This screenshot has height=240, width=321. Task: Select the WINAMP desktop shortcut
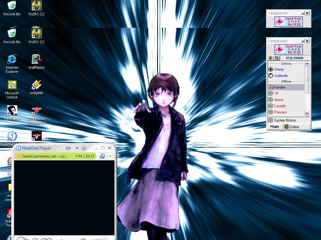pyautogui.click(x=36, y=87)
